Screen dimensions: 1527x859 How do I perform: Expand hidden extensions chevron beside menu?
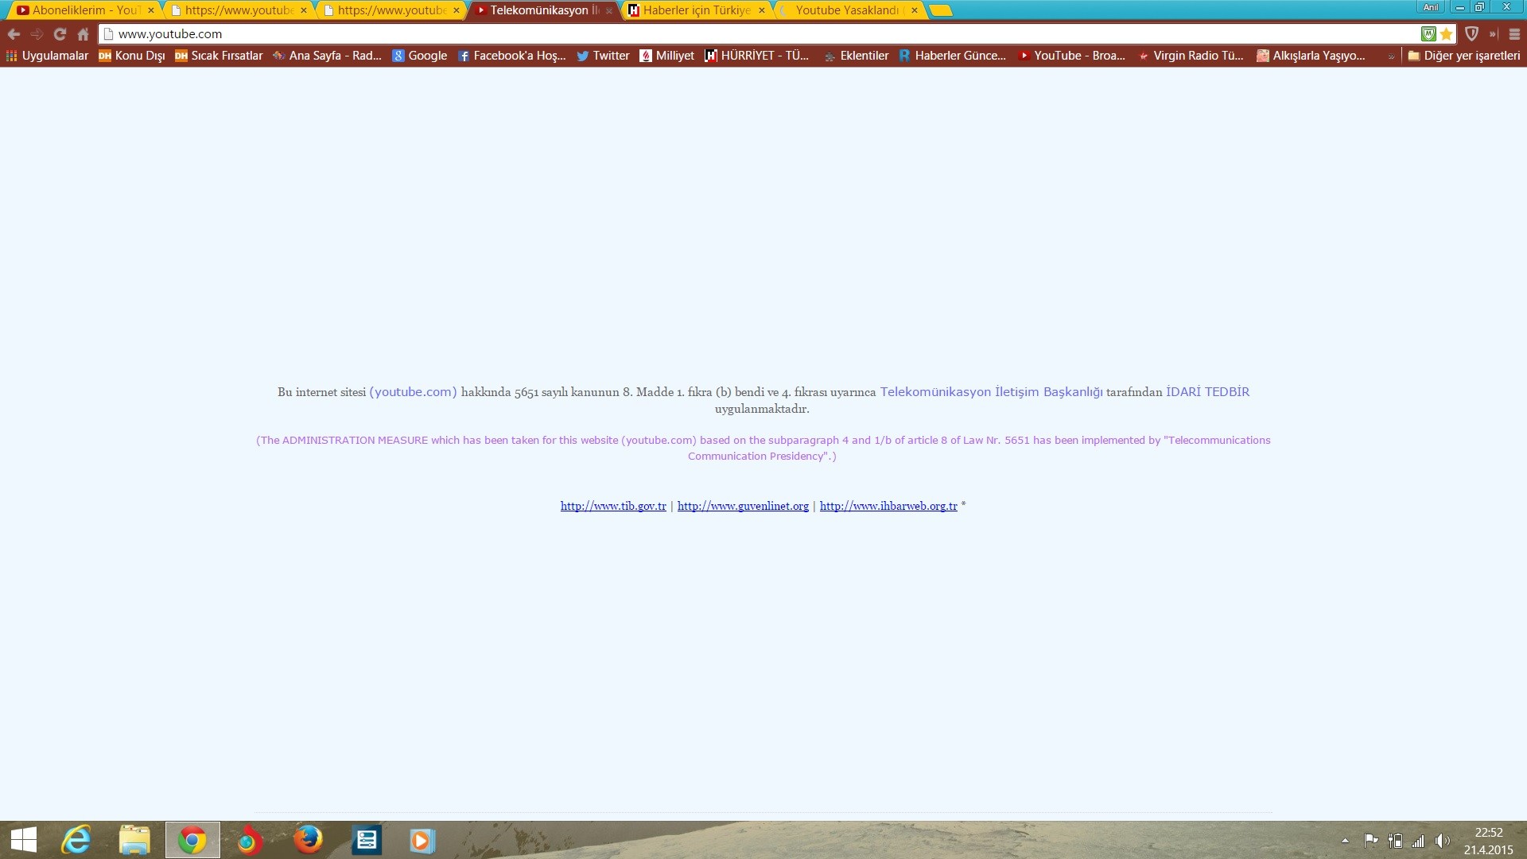pos(1493,34)
